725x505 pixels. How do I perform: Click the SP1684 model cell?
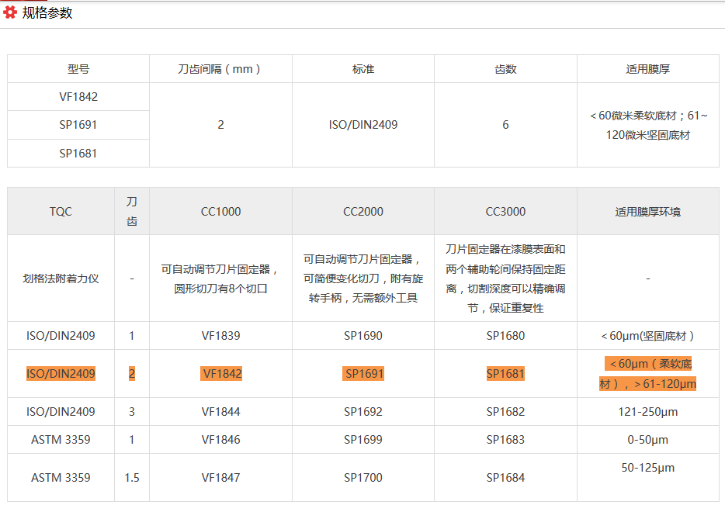click(505, 478)
